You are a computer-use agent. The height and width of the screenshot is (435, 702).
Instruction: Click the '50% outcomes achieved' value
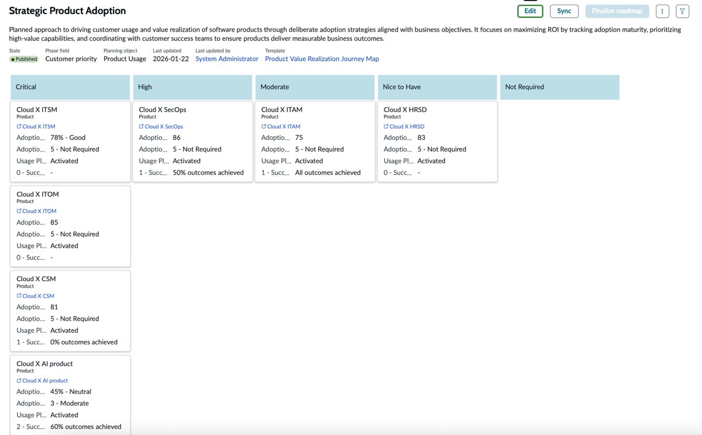click(x=208, y=172)
